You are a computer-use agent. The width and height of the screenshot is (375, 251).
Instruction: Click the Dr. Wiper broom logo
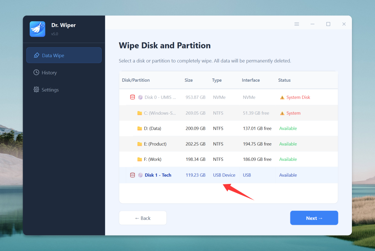tap(37, 29)
